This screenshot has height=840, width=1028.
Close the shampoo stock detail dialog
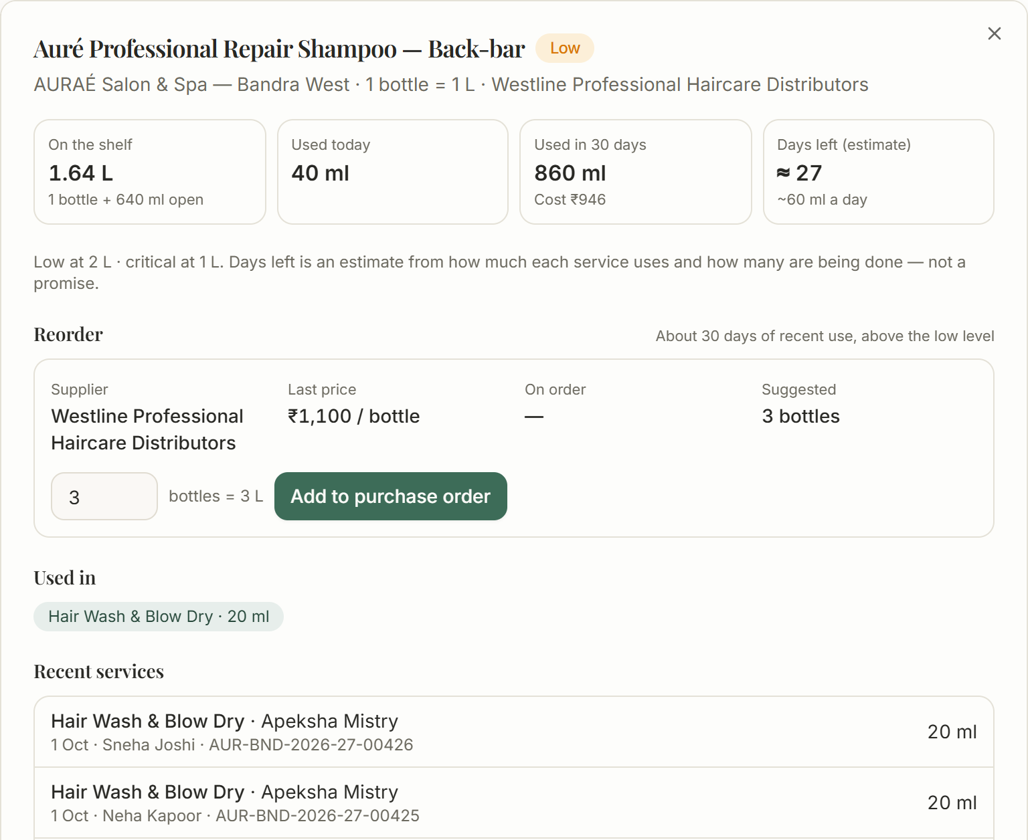point(994,33)
